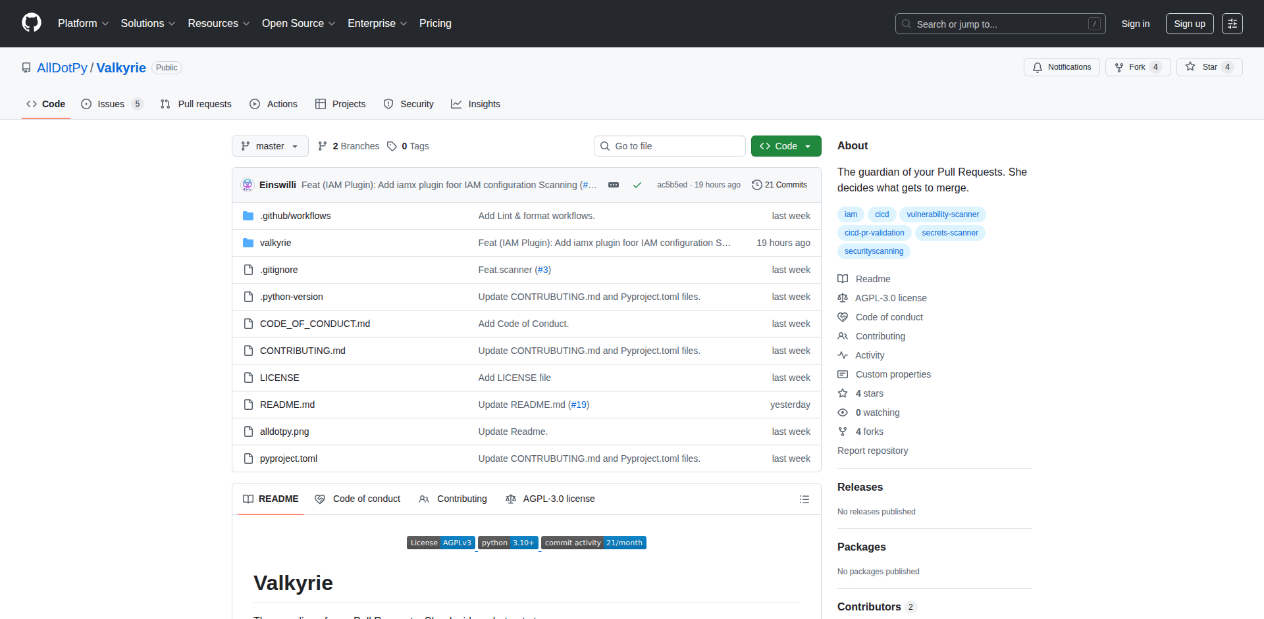Switch to the Issues tab
The height and width of the screenshot is (619, 1264).
pos(112,104)
